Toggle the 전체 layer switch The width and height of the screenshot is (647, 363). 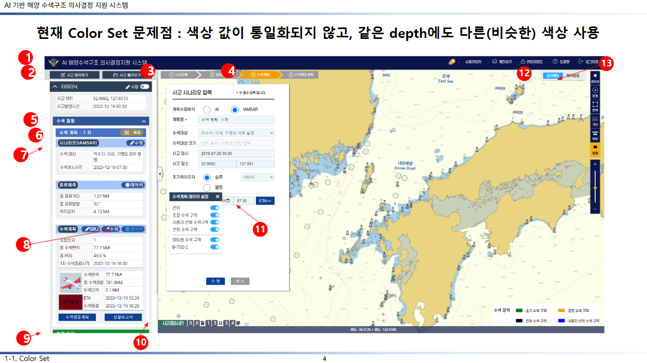click(214, 207)
